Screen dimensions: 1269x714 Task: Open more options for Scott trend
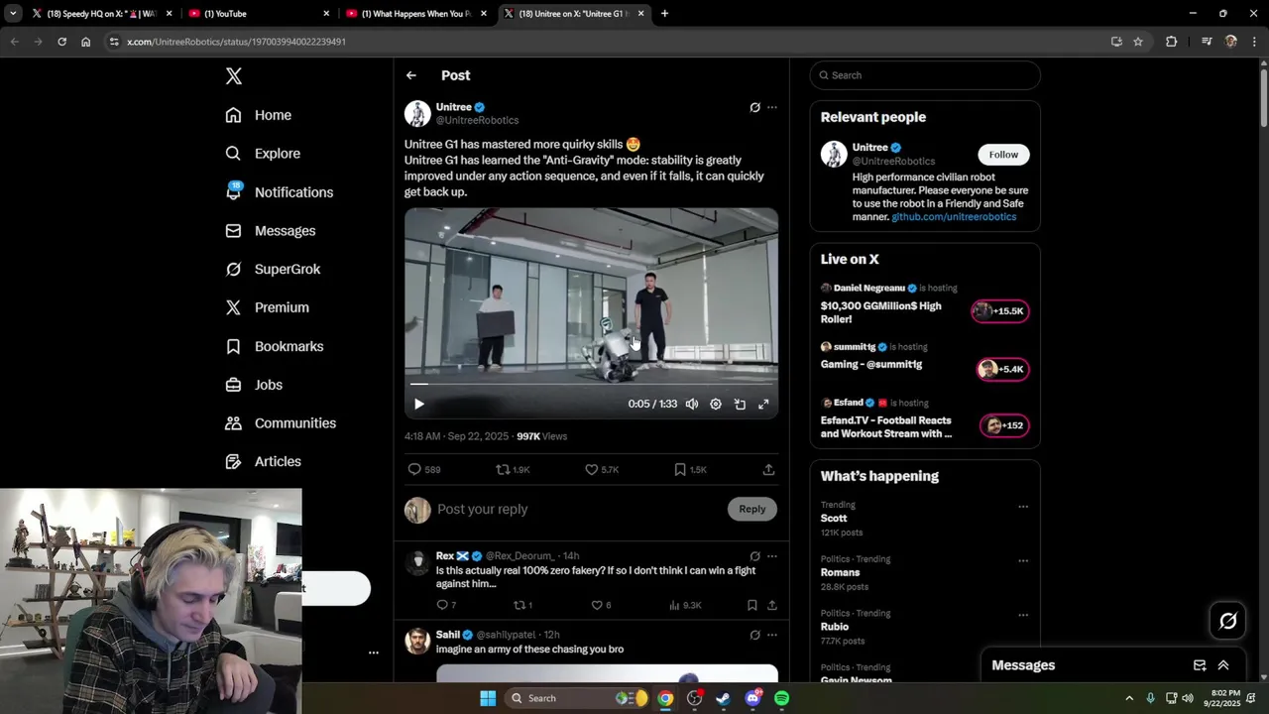point(1023,507)
